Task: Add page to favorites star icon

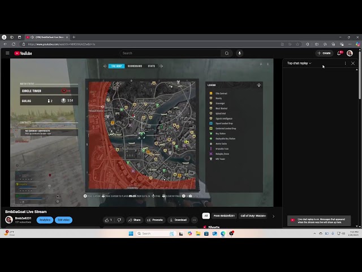Action: point(298,44)
